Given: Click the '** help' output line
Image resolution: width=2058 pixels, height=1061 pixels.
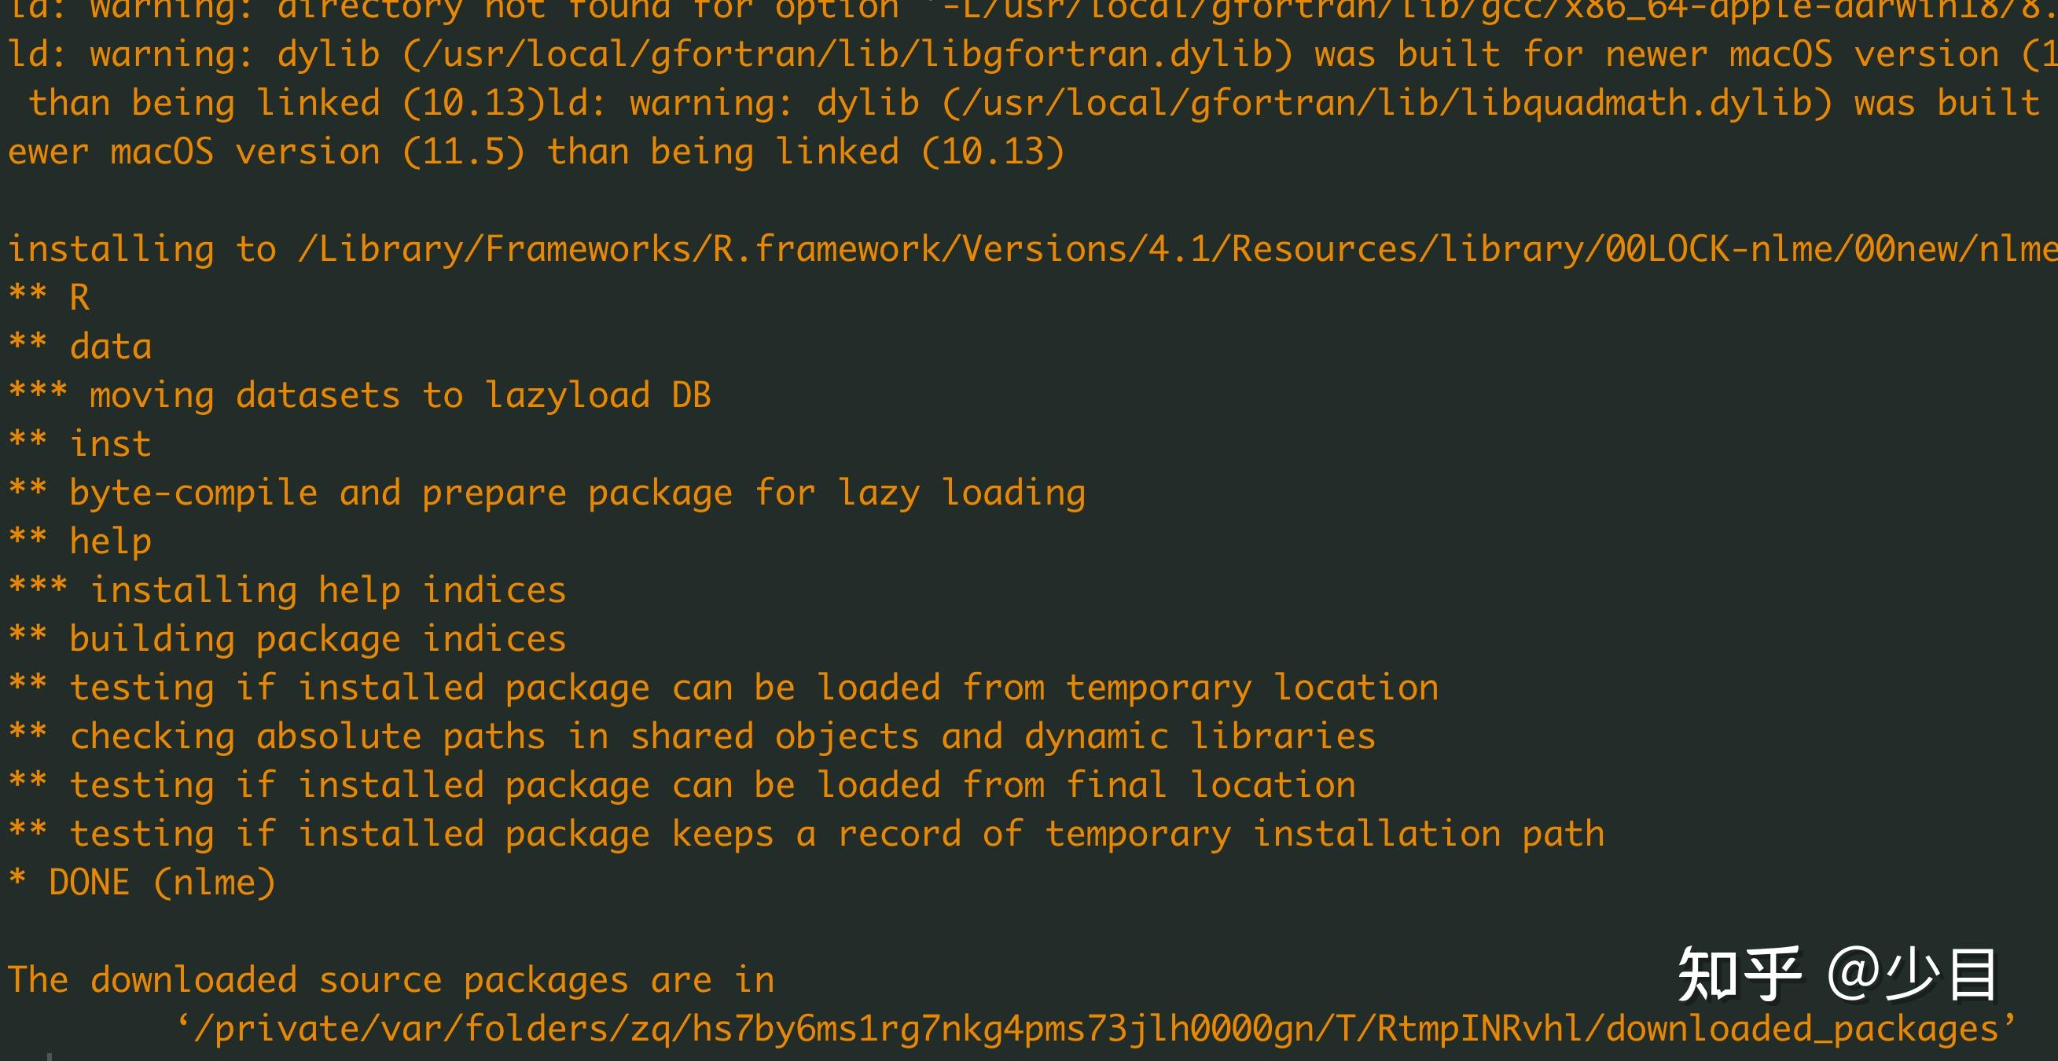Looking at the screenshot, I should click(80, 542).
